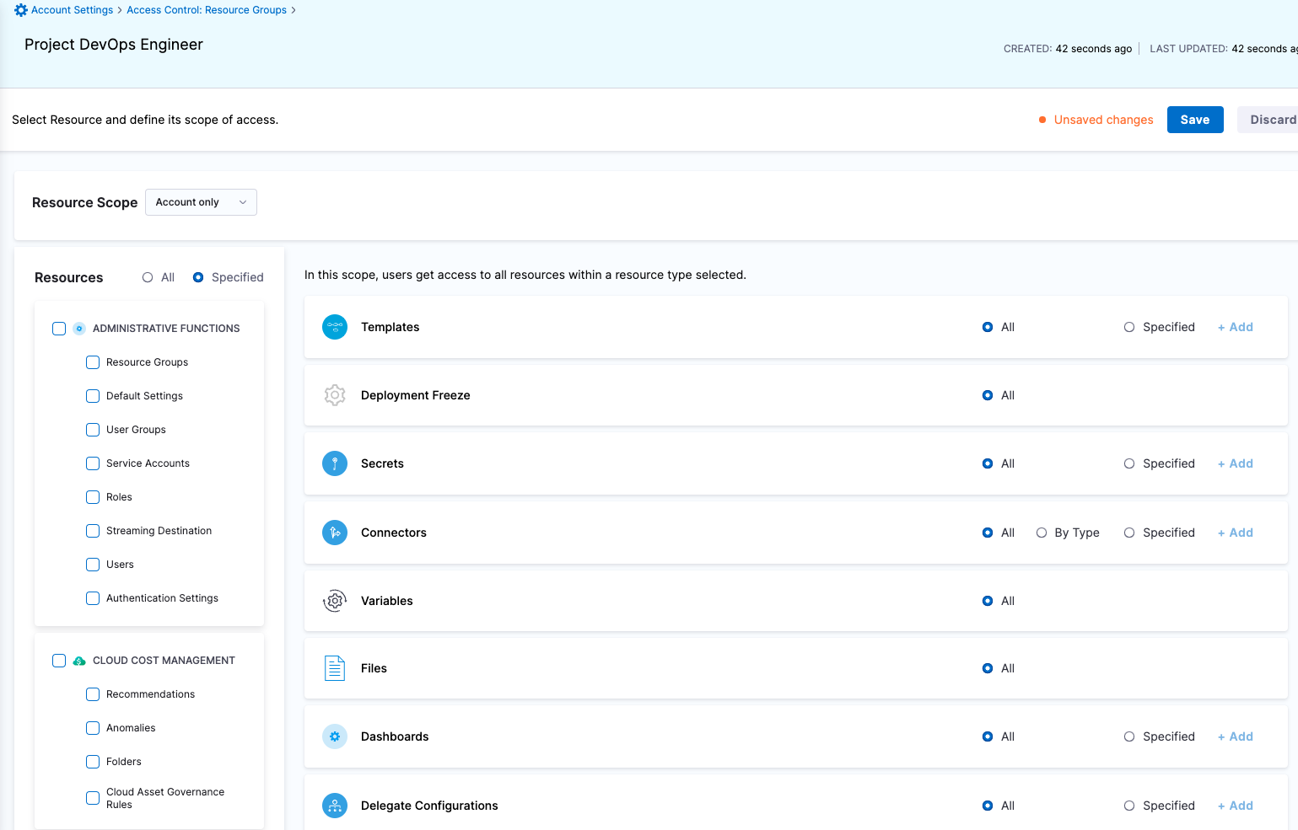Click the Delegate Configurations icon
This screenshot has height=830, width=1298.
(335, 805)
